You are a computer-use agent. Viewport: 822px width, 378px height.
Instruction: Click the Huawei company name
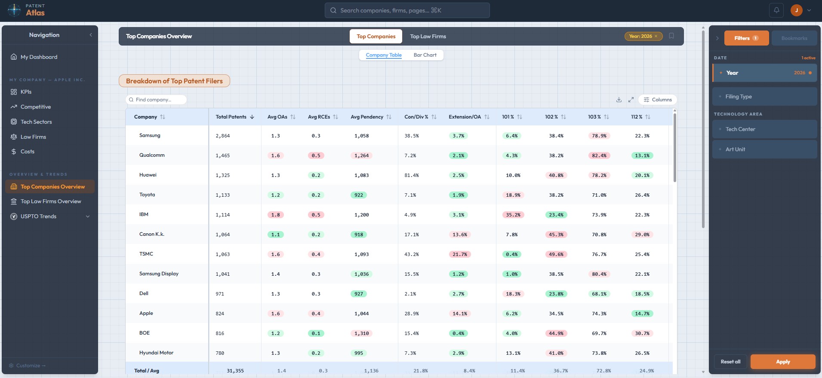coord(148,175)
